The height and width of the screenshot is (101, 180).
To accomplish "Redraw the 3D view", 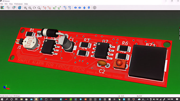I will (x=34, y=8).
